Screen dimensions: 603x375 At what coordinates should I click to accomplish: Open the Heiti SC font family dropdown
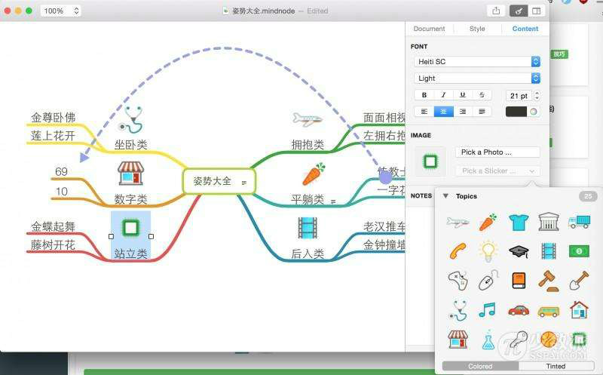(477, 62)
